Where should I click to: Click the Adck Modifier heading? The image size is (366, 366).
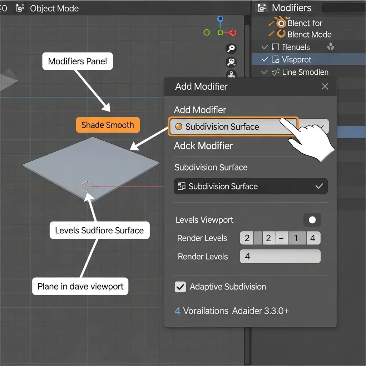203,146
